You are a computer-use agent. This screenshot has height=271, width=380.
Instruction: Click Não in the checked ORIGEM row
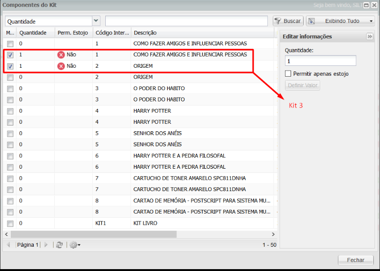(x=71, y=66)
